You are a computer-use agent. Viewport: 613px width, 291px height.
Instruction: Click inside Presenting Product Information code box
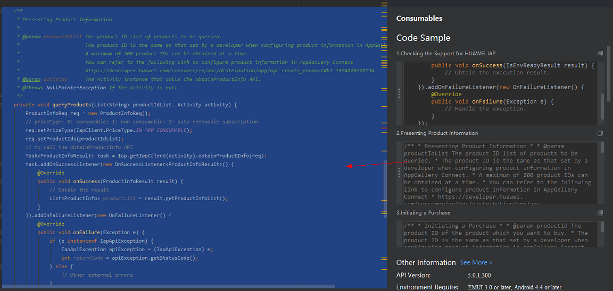(500, 173)
